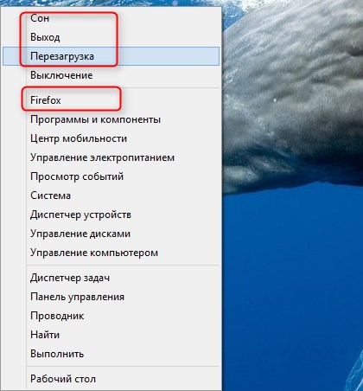Select Найти search entry

111,335
